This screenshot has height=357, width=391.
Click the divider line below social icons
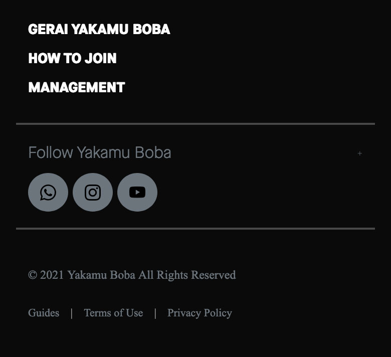[195, 229]
